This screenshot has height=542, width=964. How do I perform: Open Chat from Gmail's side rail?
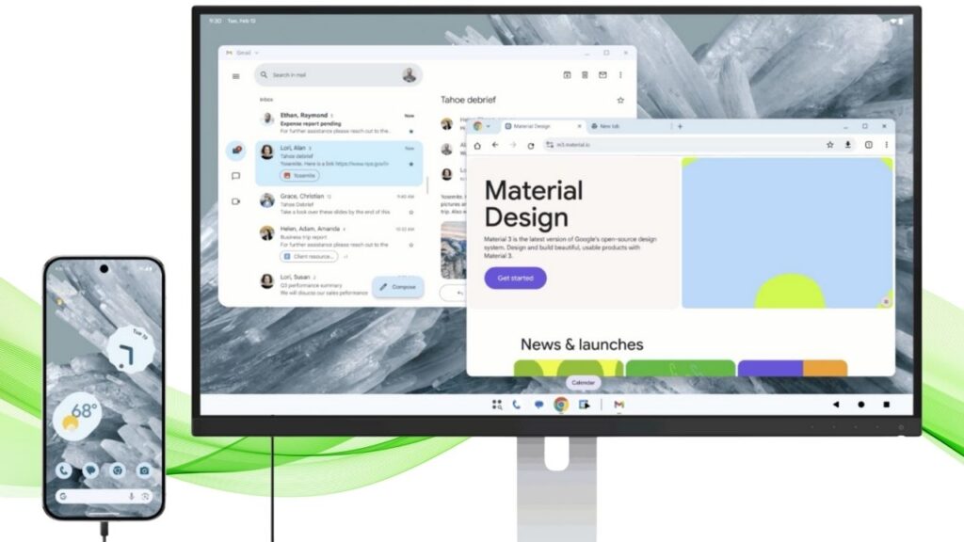pyautogui.click(x=235, y=176)
